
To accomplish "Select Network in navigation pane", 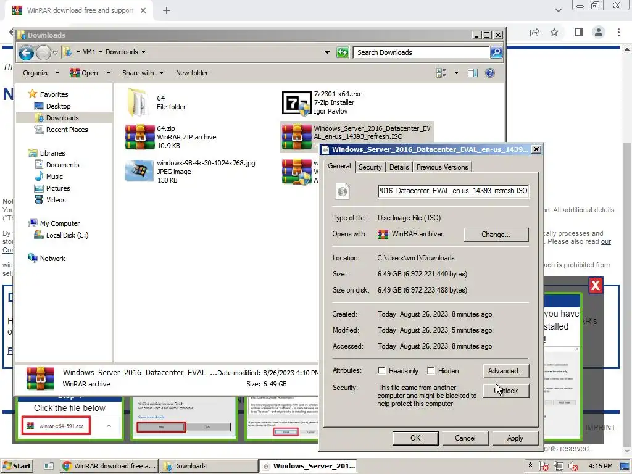I will coord(52,259).
